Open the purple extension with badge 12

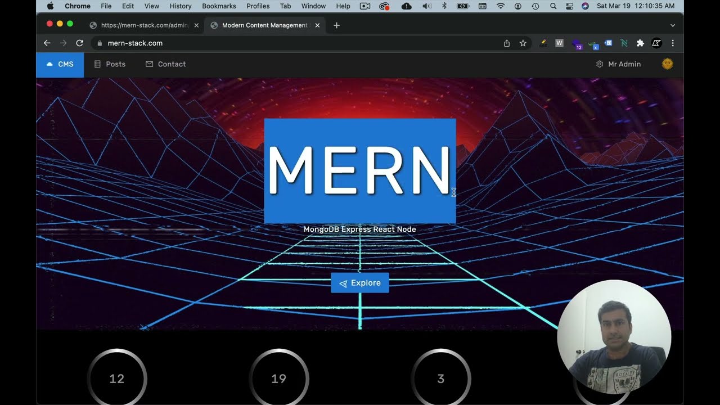576,44
